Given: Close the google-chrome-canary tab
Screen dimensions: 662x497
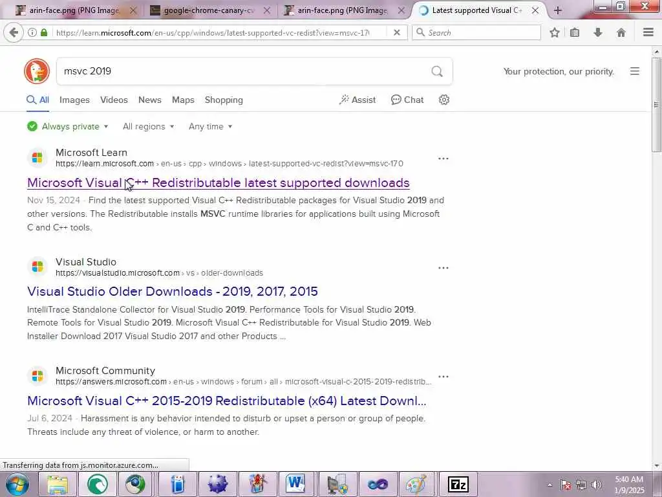Looking at the screenshot, I should point(267,10).
